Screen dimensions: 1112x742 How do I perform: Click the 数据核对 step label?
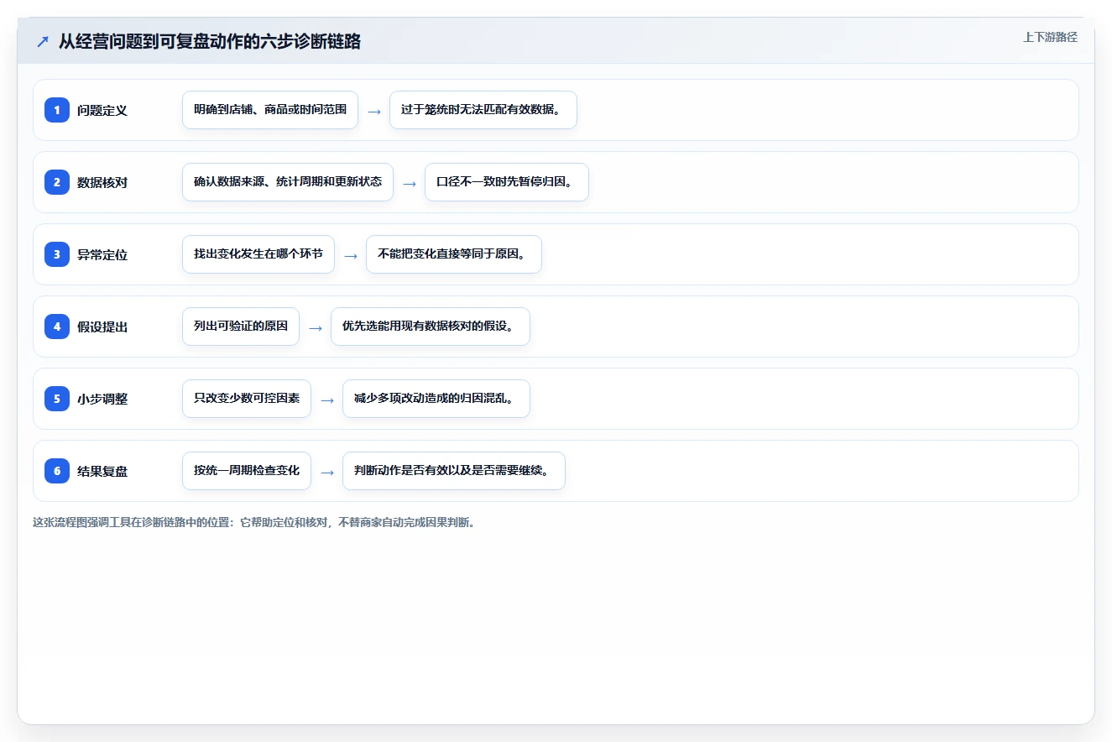(102, 182)
